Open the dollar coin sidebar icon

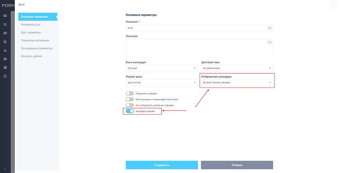pos(5,76)
